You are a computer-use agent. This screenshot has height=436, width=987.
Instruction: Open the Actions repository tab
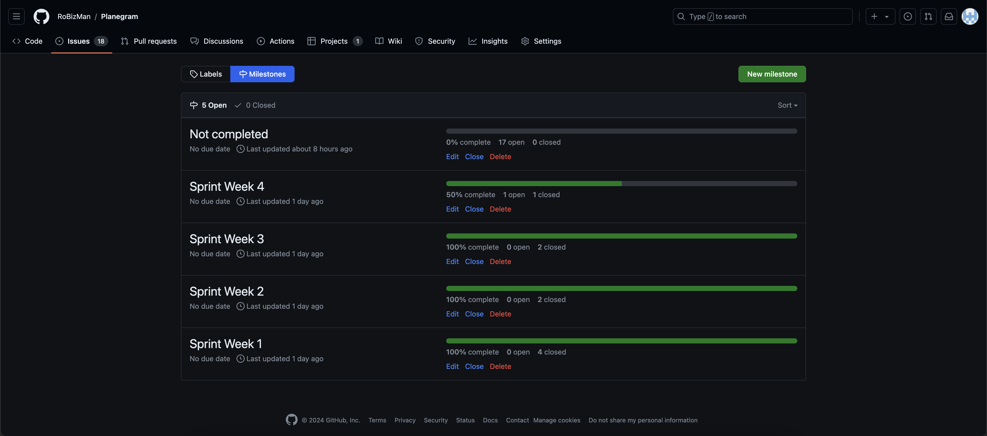click(276, 41)
